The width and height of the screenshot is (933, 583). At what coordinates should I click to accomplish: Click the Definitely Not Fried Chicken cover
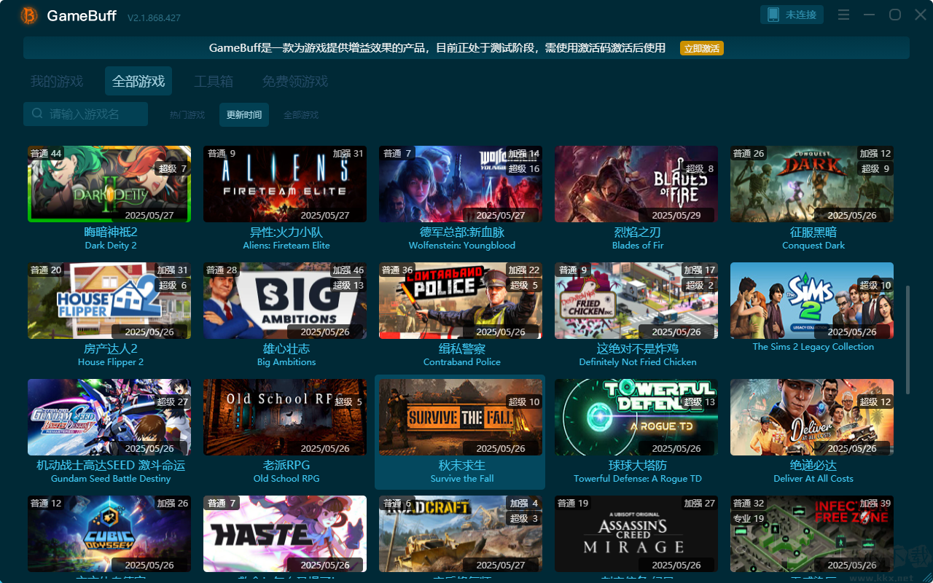636,300
